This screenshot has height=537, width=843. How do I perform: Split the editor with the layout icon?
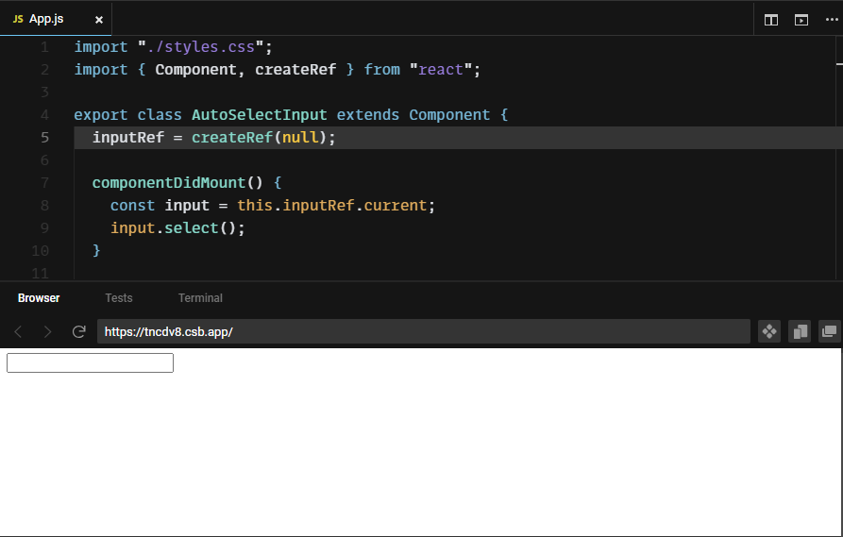click(771, 20)
